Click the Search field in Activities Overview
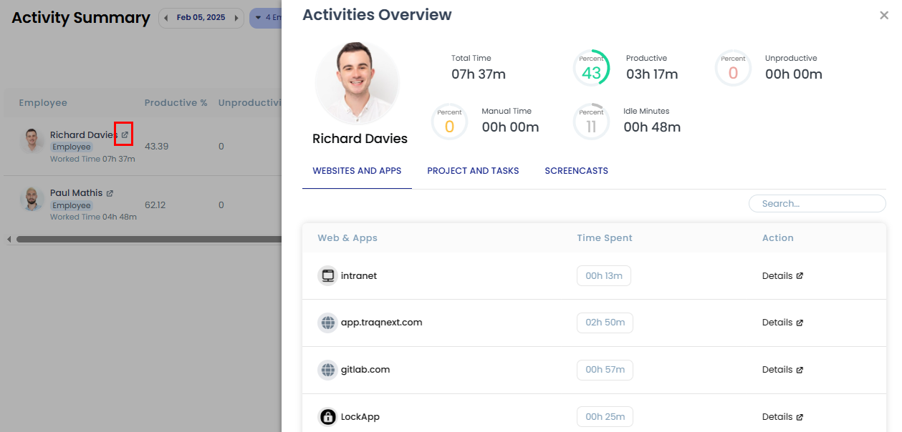The image size is (902, 432). (817, 203)
